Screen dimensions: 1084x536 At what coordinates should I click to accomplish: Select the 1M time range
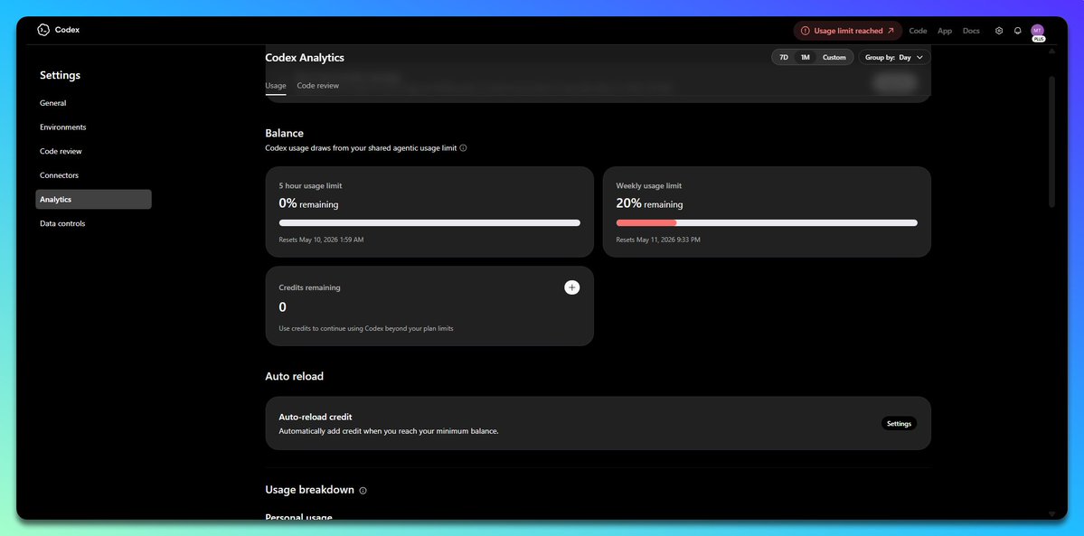(x=805, y=58)
